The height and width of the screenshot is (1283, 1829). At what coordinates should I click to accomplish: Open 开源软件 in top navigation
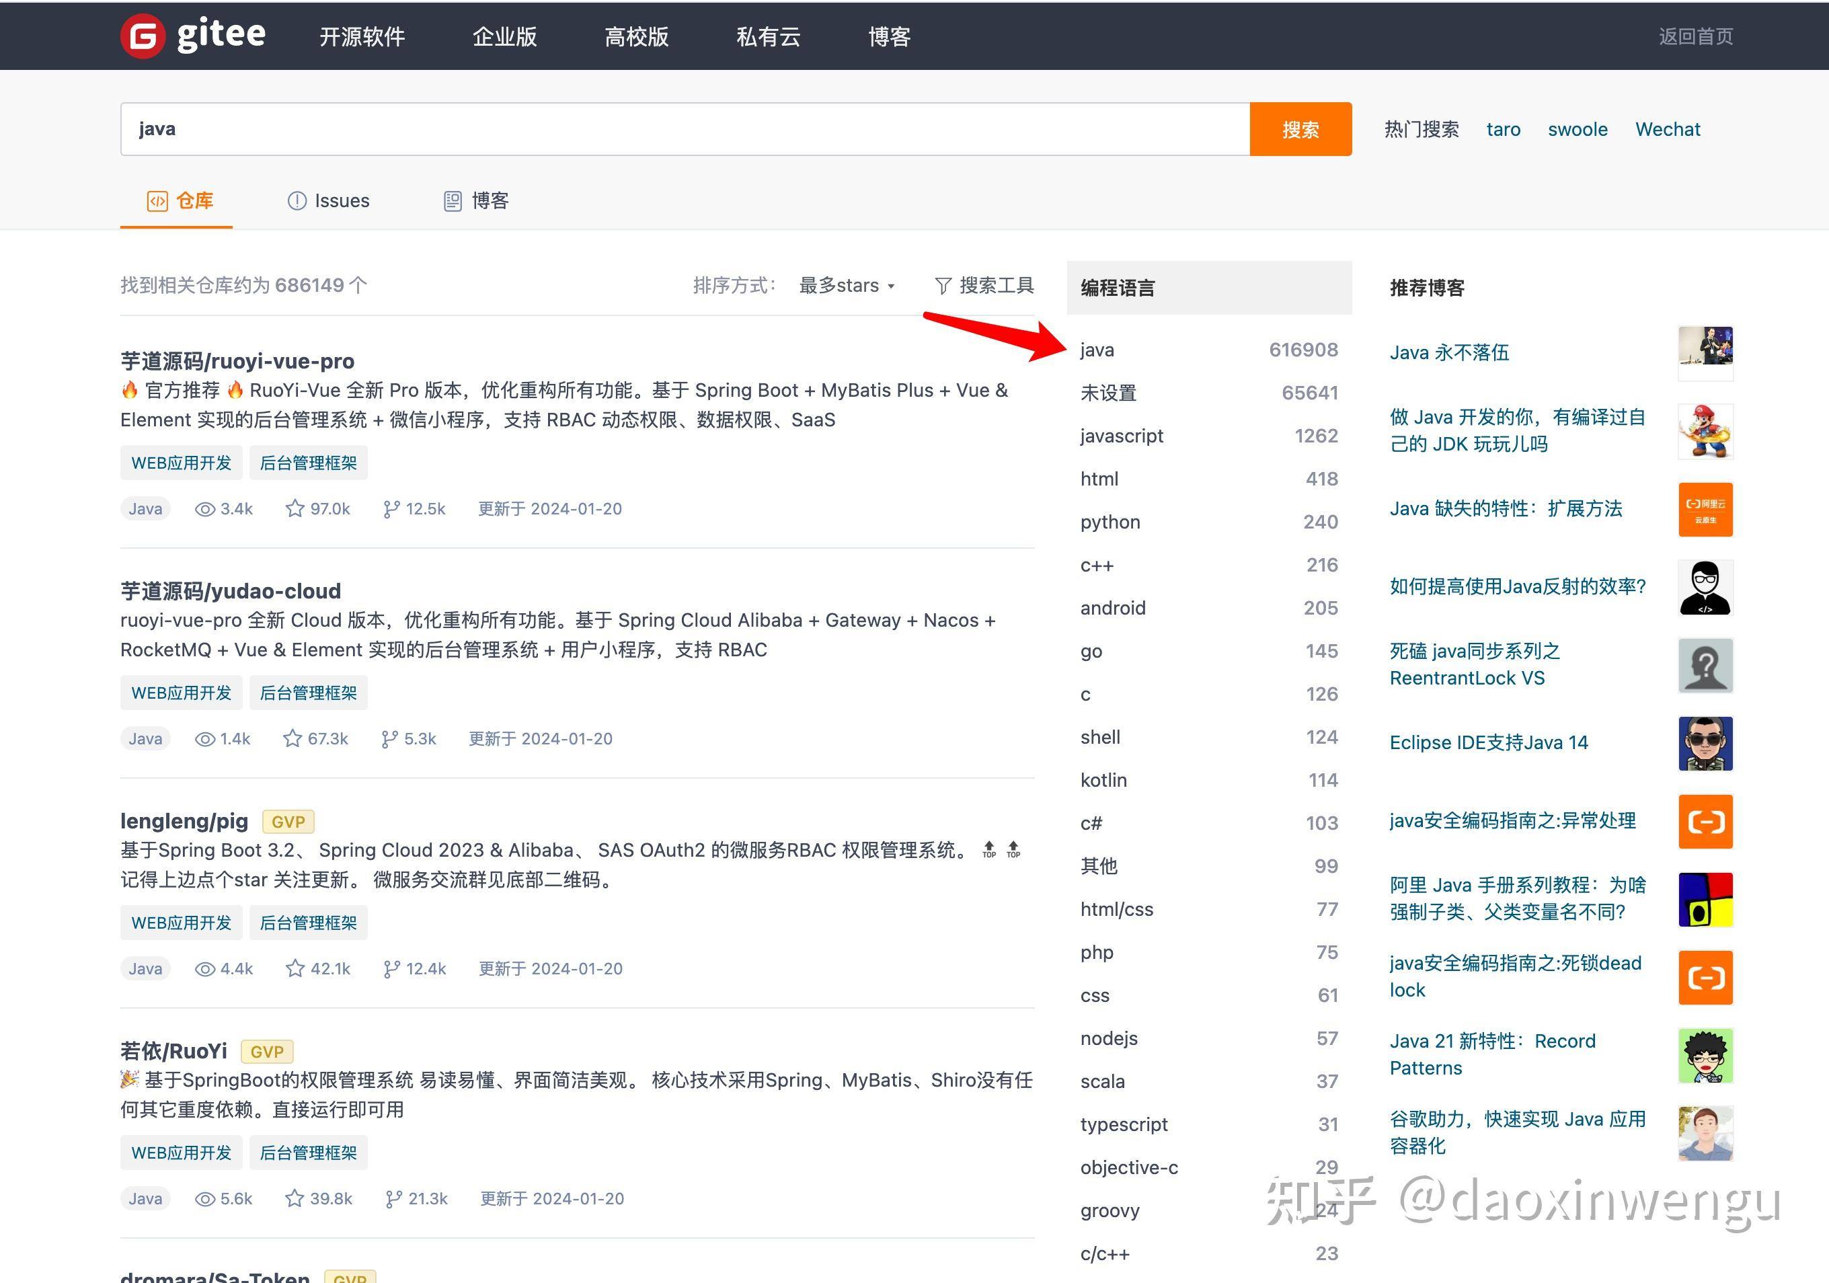pyautogui.click(x=362, y=36)
